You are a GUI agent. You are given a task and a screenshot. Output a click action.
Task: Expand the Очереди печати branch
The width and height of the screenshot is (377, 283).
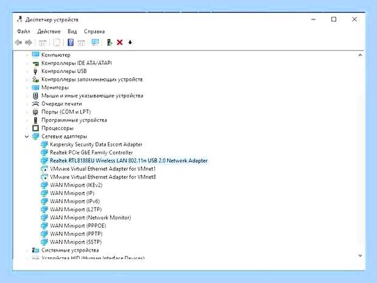[27, 104]
